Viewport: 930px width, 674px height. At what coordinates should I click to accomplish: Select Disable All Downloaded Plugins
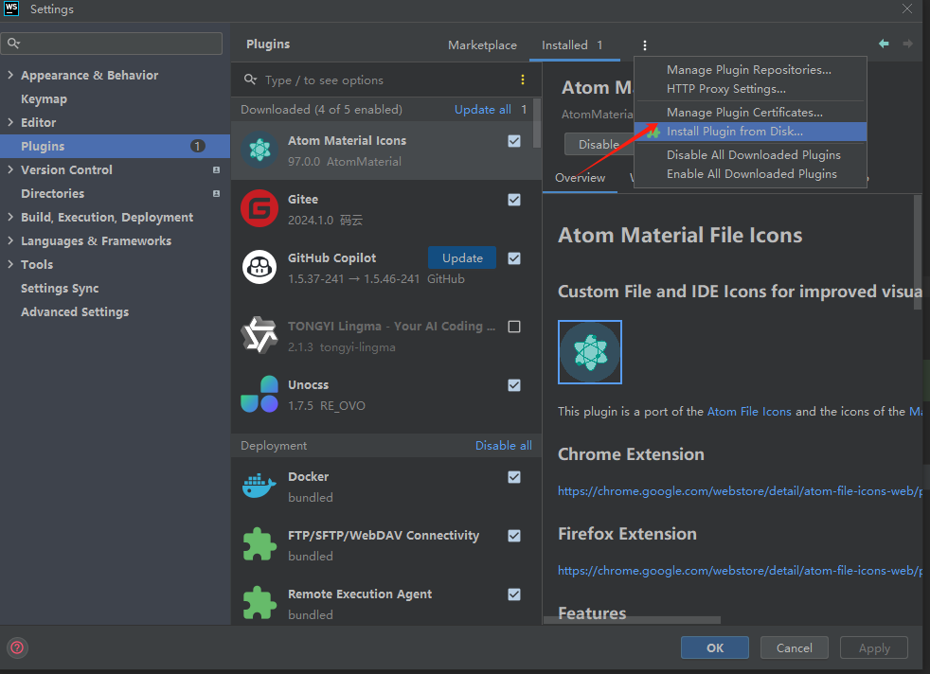point(750,155)
